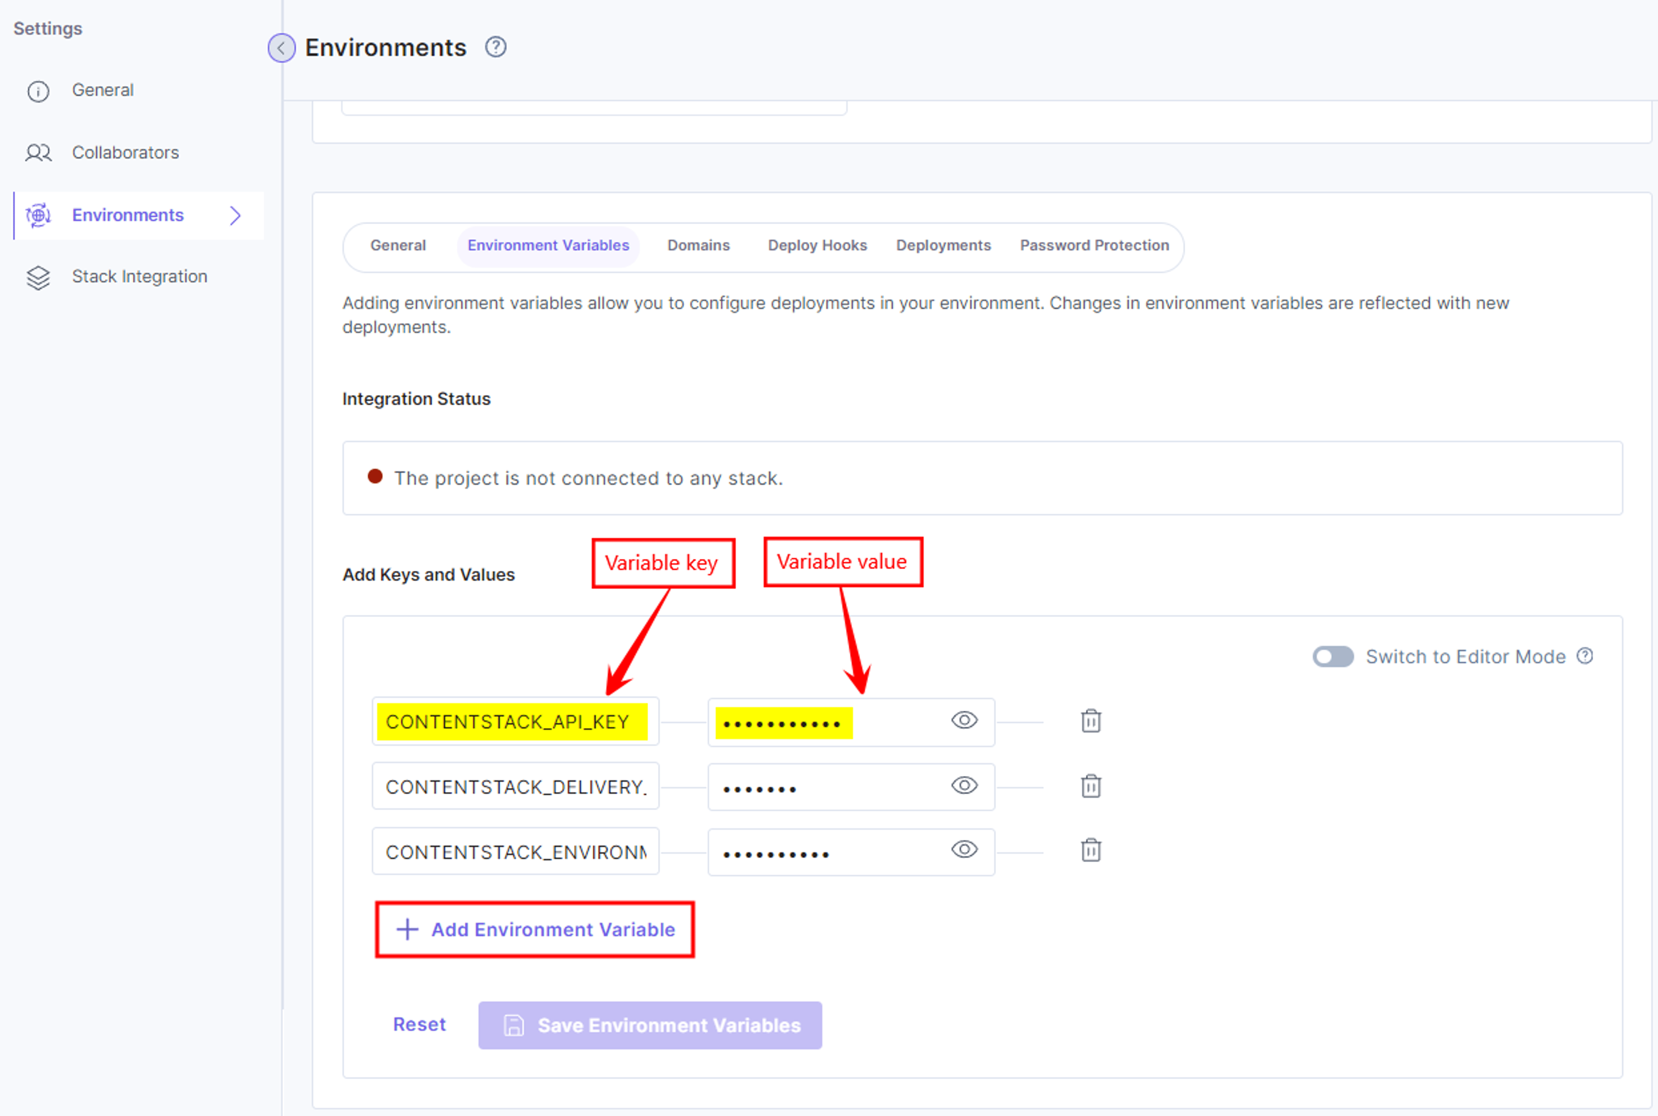This screenshot has height=1116, width=1658.
Task: Delete the CONTENTSTACK_ENVIRONM variable
Action: point(1091,850)
